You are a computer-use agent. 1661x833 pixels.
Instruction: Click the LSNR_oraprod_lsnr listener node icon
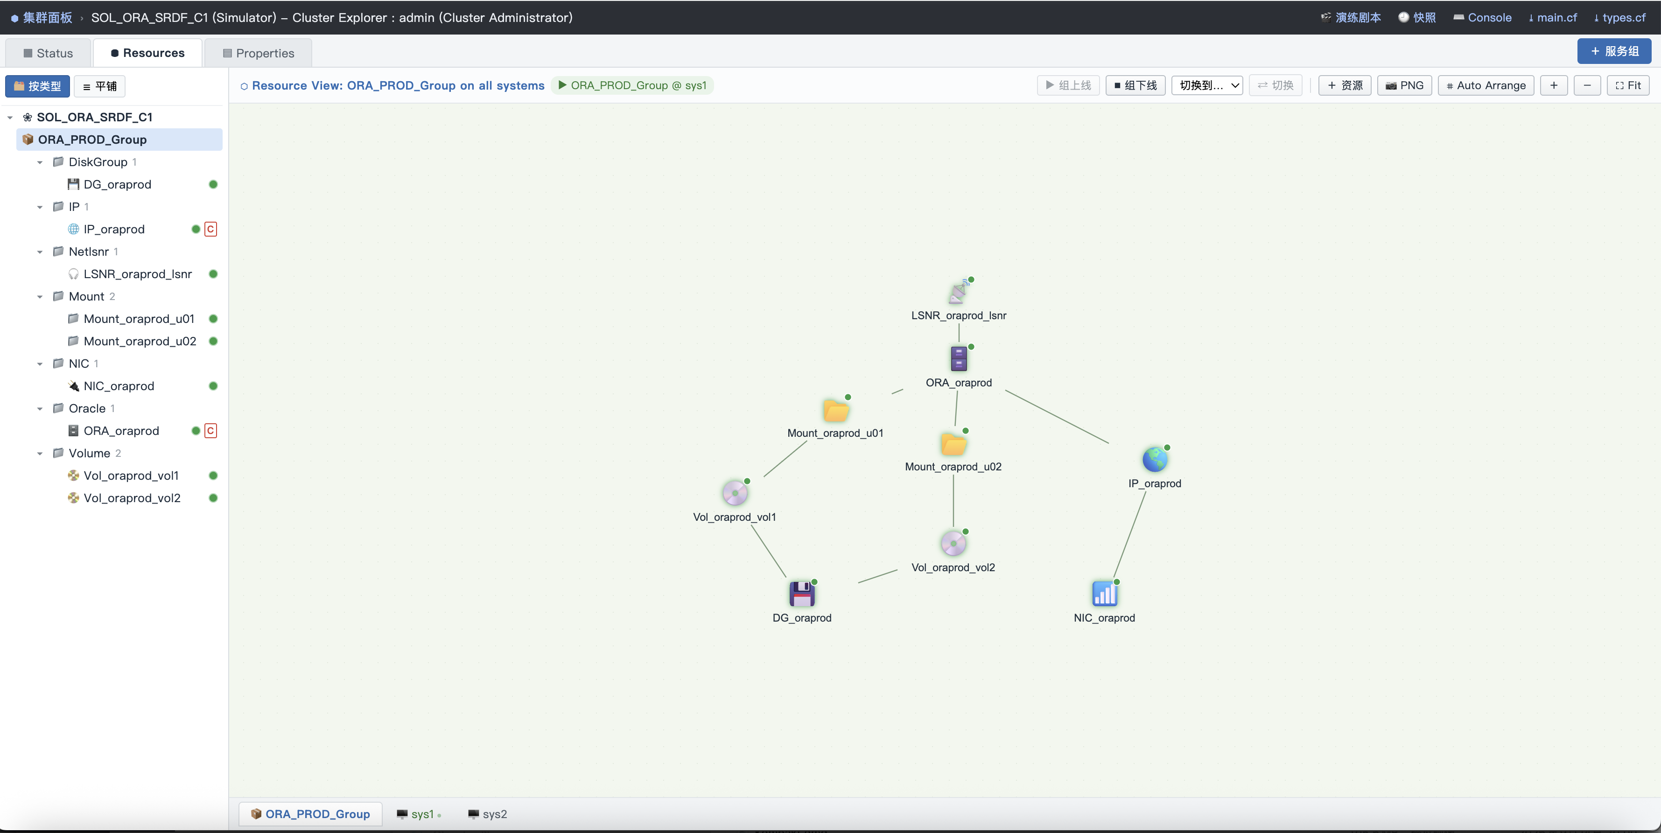click(x=959, y=292)
